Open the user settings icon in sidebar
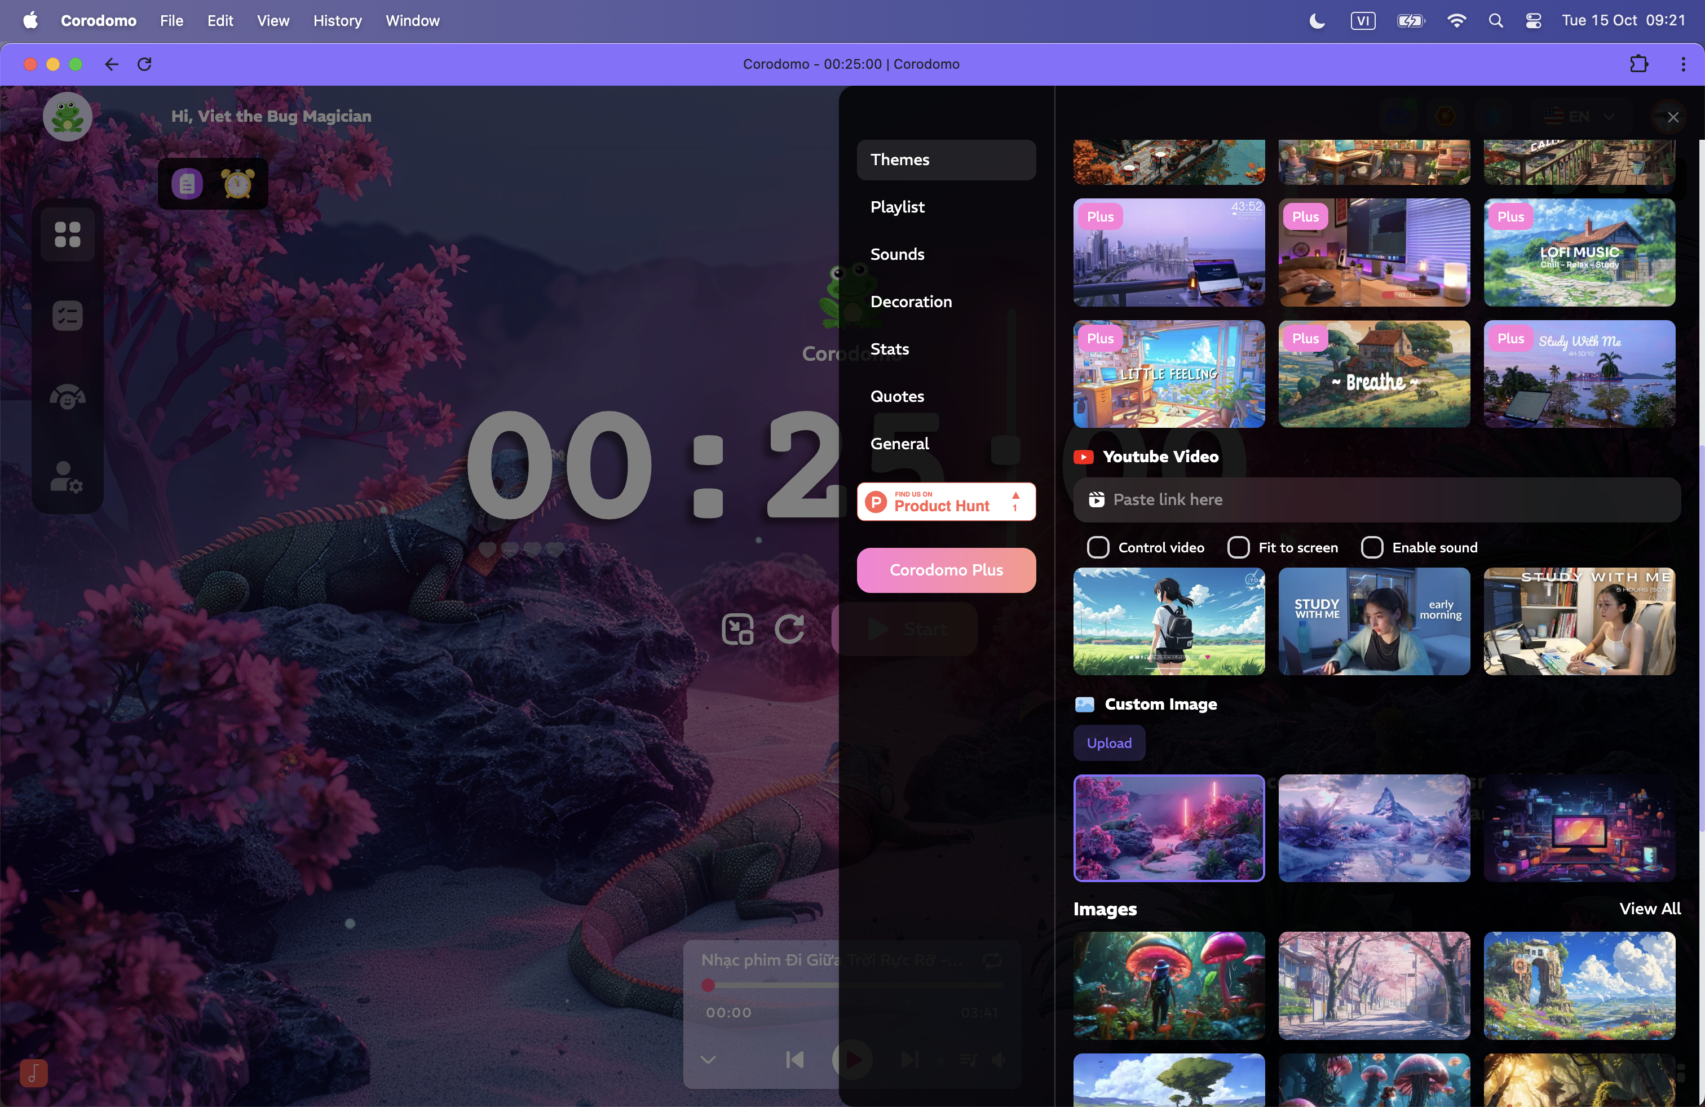This screenshot has height=1107, width=1705. (67, 477)
